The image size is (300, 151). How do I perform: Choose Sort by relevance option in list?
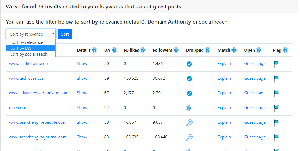pyautogui.click(x=31, y=42)
